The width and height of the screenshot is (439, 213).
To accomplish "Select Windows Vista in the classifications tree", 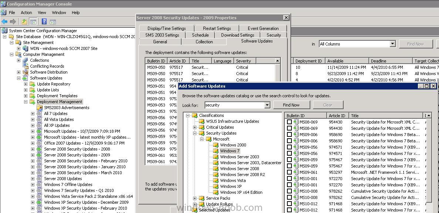I will 233,180.
